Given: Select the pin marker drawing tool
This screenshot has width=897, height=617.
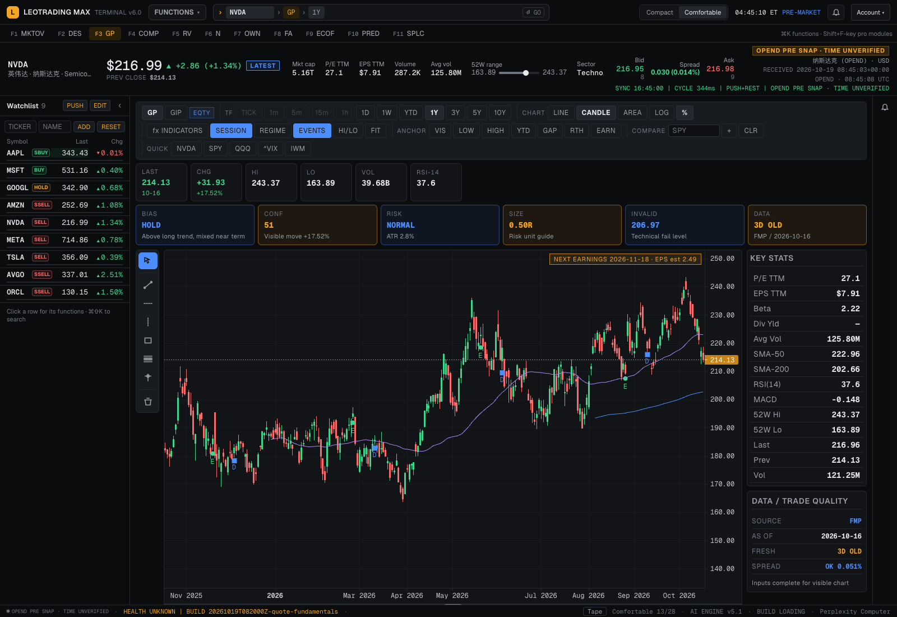Looking at the screenshot, I should 148,377.
